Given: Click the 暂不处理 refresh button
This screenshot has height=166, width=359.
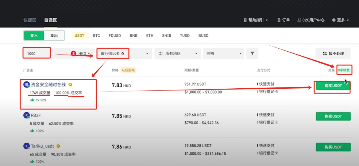Looking at the screenshot, I should coord(333,53).
